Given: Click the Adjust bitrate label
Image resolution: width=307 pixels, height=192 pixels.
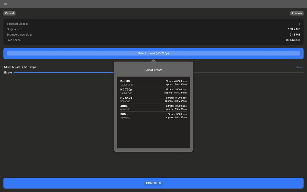Looking at the screenshot, I should tap(20, 67).
